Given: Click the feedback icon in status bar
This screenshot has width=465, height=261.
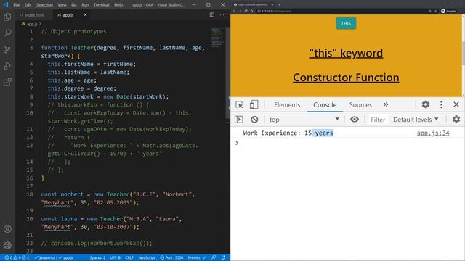Looking at the screenshot, I should pyautogui.click(x=214, y=258).
